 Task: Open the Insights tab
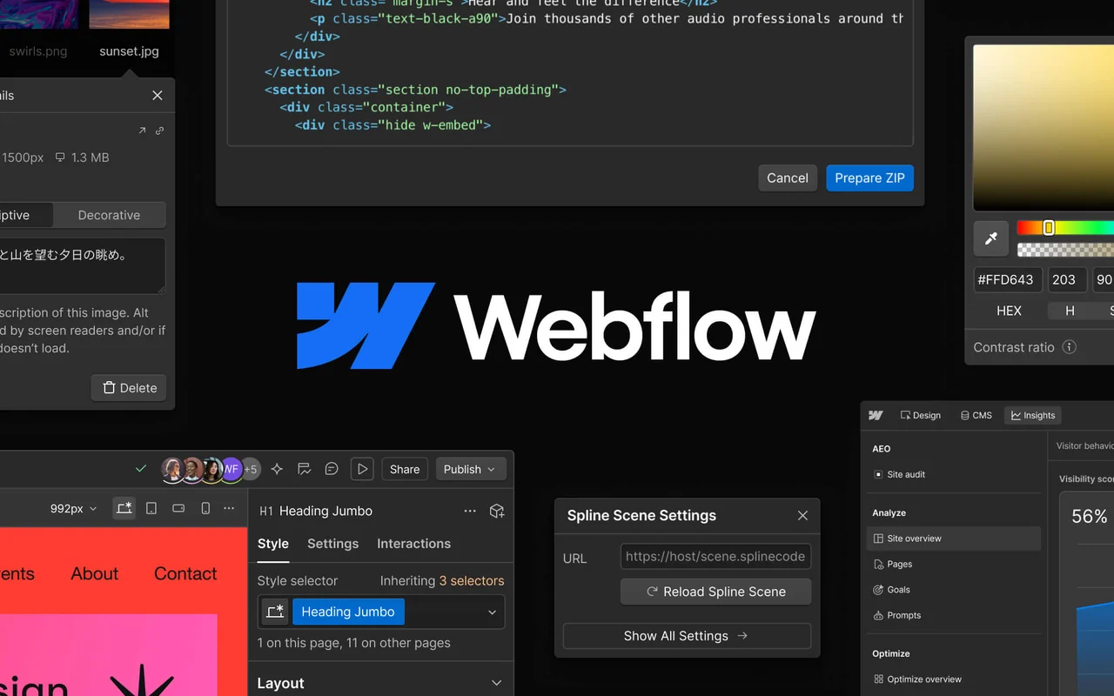pos(1033,415)
